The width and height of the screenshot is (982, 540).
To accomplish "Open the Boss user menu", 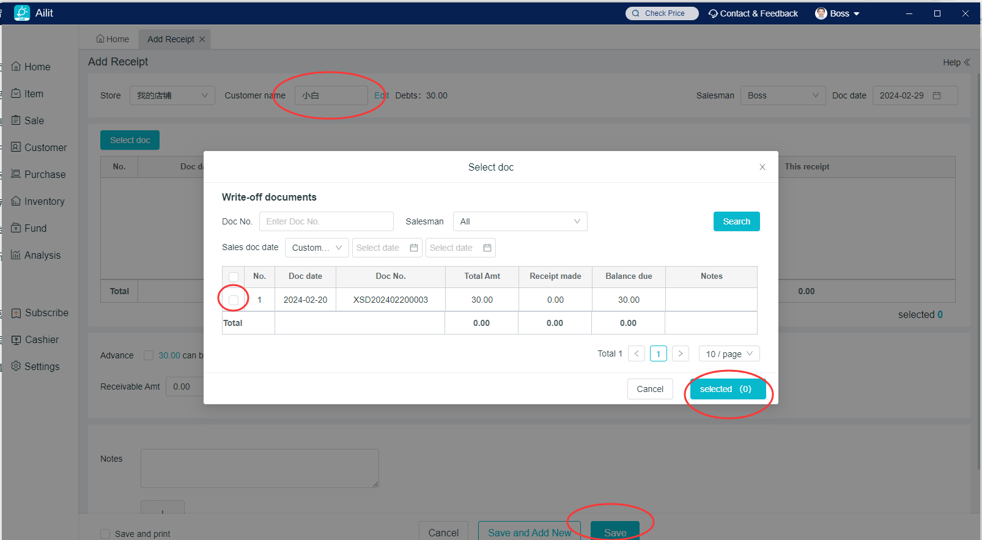I will [x=839, y=13].
